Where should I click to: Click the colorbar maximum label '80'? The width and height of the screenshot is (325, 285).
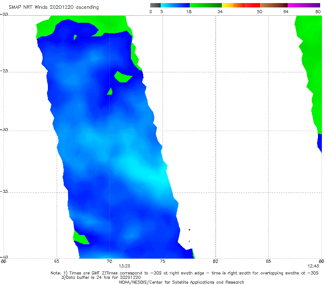pyautogui.click(x=318, y=12)
